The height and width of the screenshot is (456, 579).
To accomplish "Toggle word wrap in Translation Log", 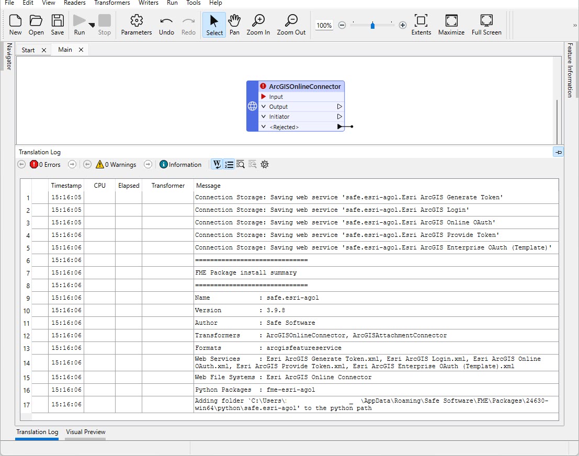I will pyautogui.click(x=217, y=164).
